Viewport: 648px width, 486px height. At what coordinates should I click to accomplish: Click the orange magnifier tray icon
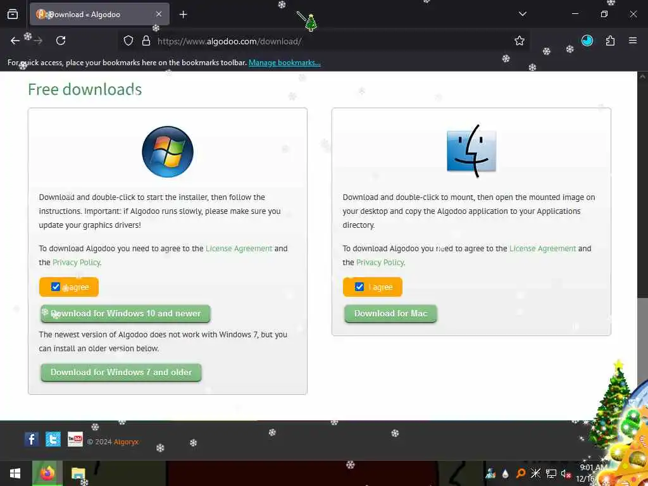pos(521,473)
